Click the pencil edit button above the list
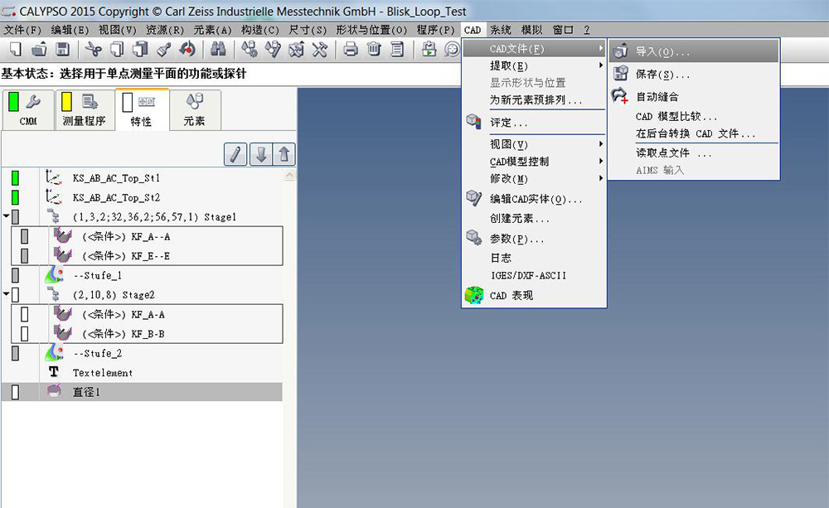Viewport: 829px width, 508px height. 235,154
